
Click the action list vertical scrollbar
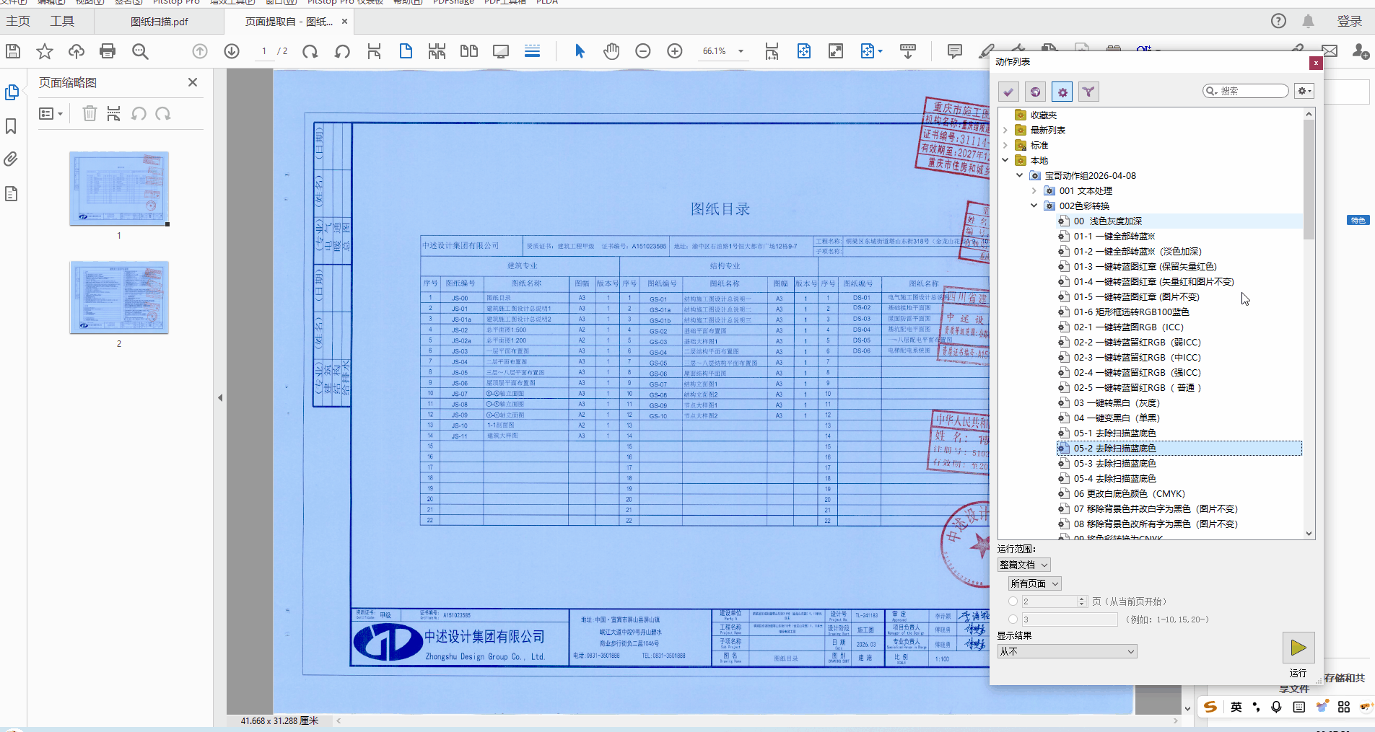point(1309,325)
